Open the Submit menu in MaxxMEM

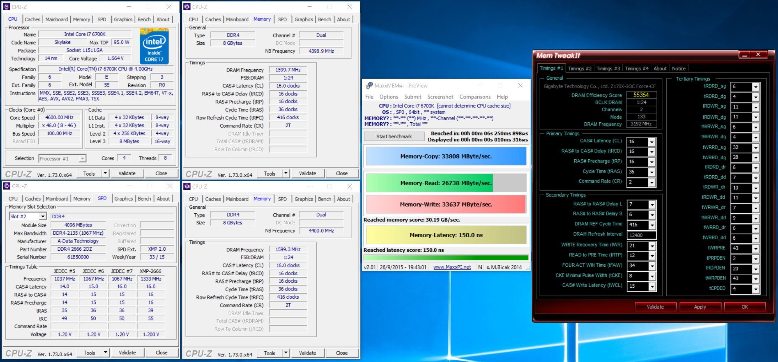(x=413, y=97)
